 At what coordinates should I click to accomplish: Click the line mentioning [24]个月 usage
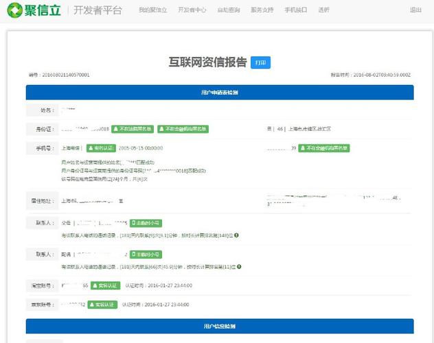coord(104,179)
